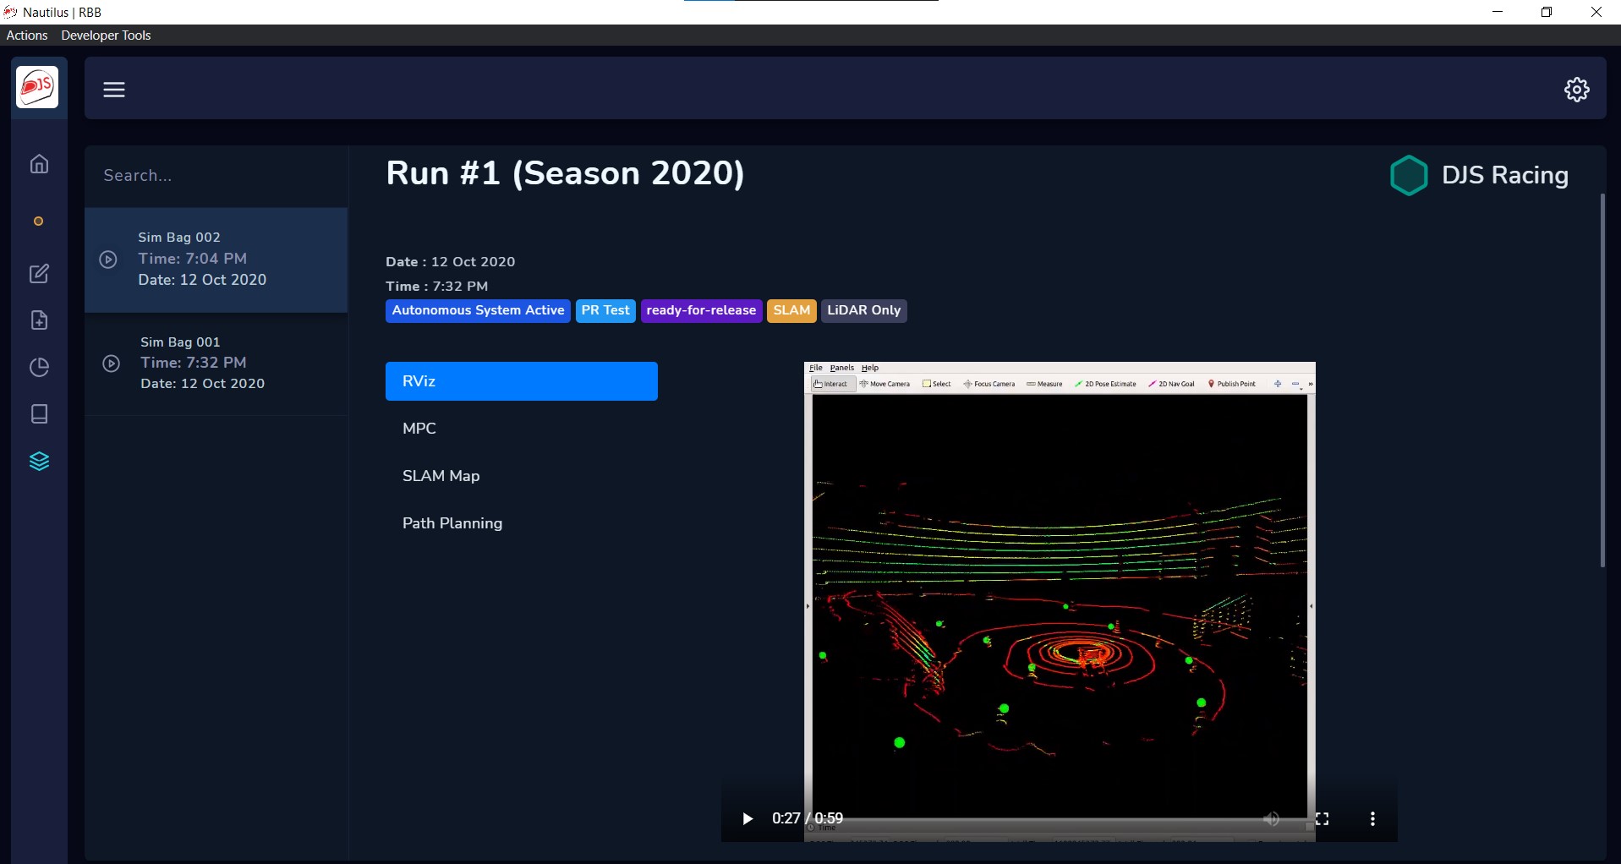
Task: Select Sim Bag 002 entry
Action: pos(216,260)
